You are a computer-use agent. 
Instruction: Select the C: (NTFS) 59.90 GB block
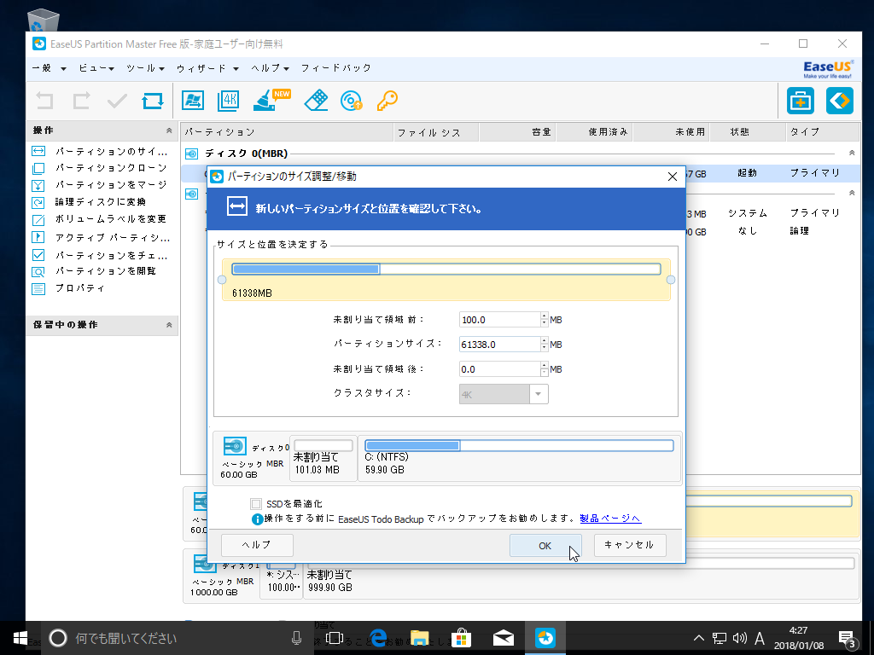pos(519,458)
